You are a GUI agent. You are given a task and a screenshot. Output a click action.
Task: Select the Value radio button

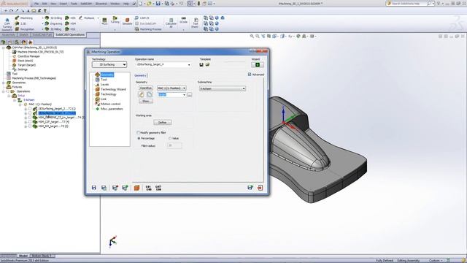[x=170, y=138]
